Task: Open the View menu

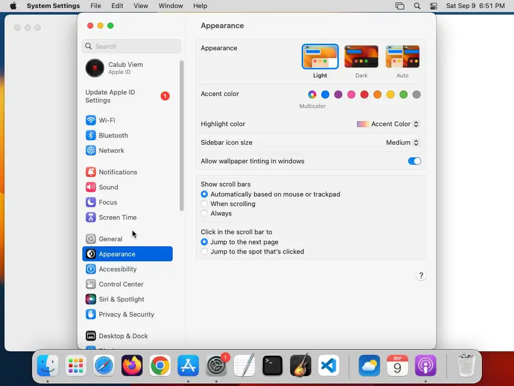Action: 141,6
